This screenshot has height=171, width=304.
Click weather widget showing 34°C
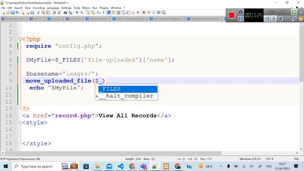click(206, 166)
